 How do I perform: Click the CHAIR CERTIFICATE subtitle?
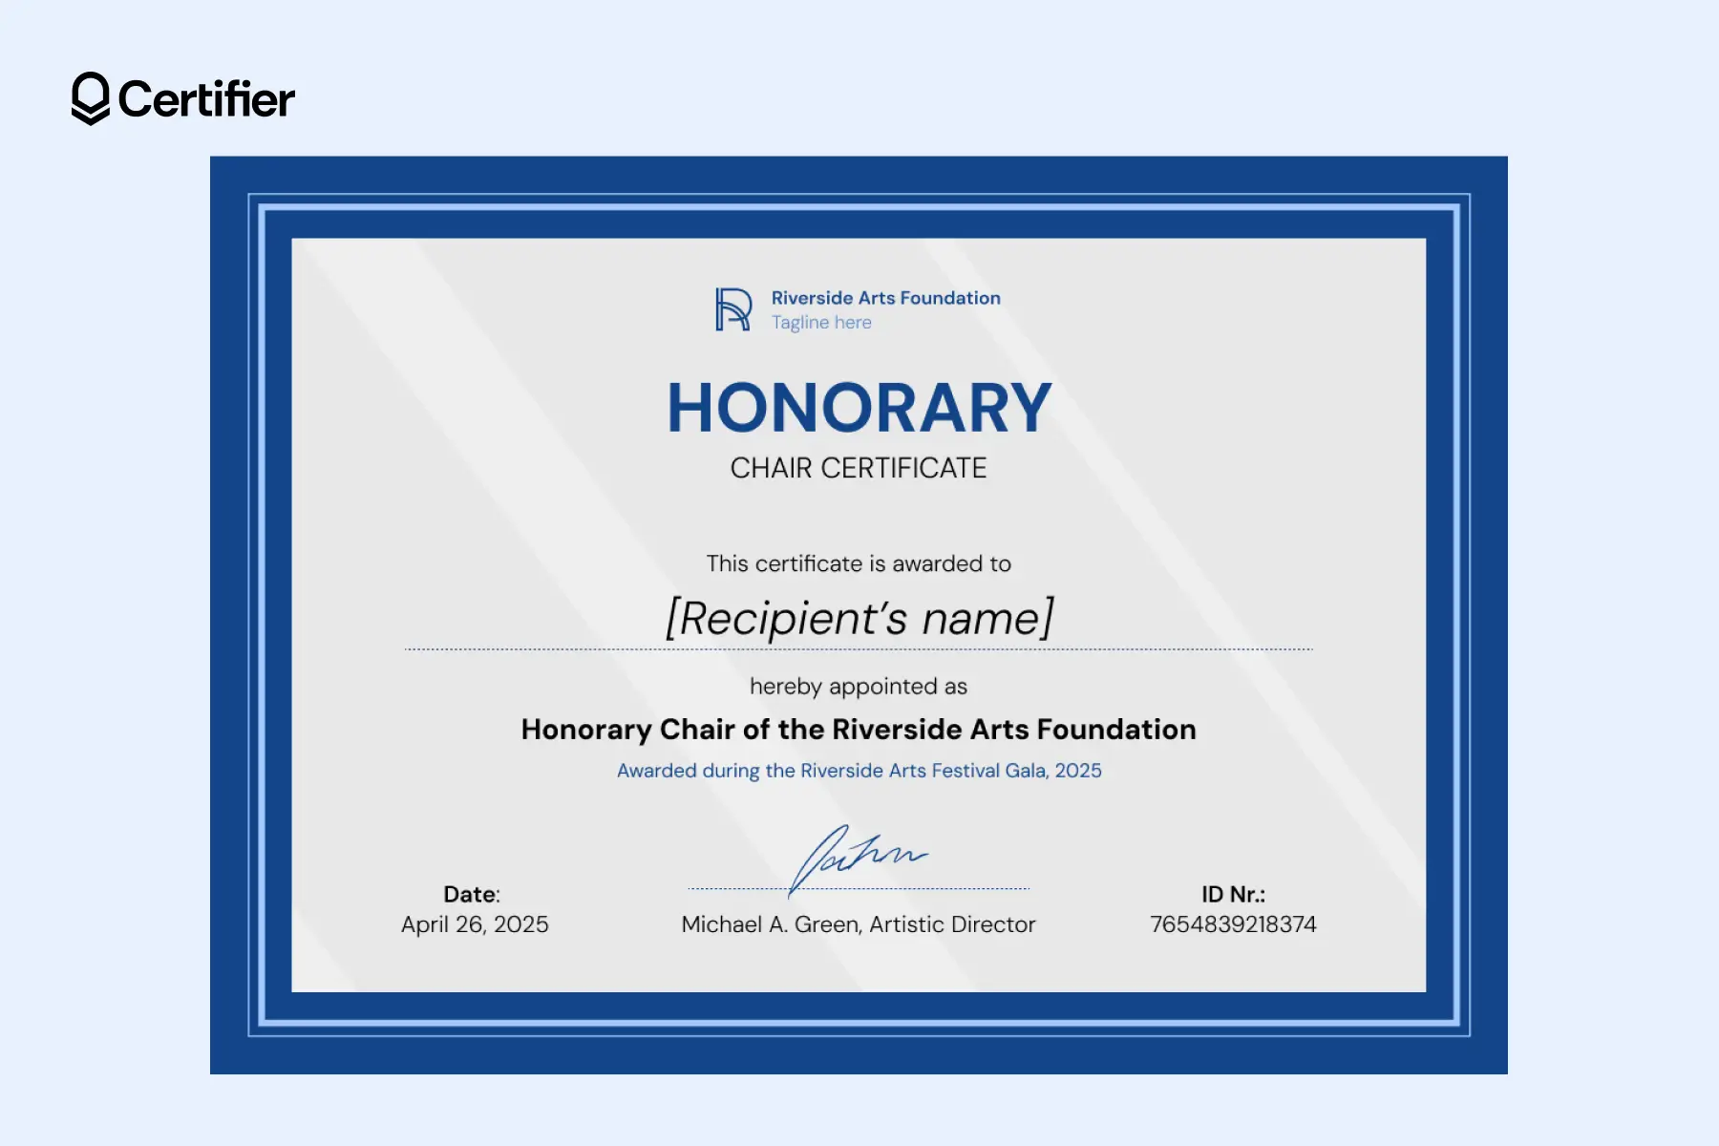coord(858,468)
